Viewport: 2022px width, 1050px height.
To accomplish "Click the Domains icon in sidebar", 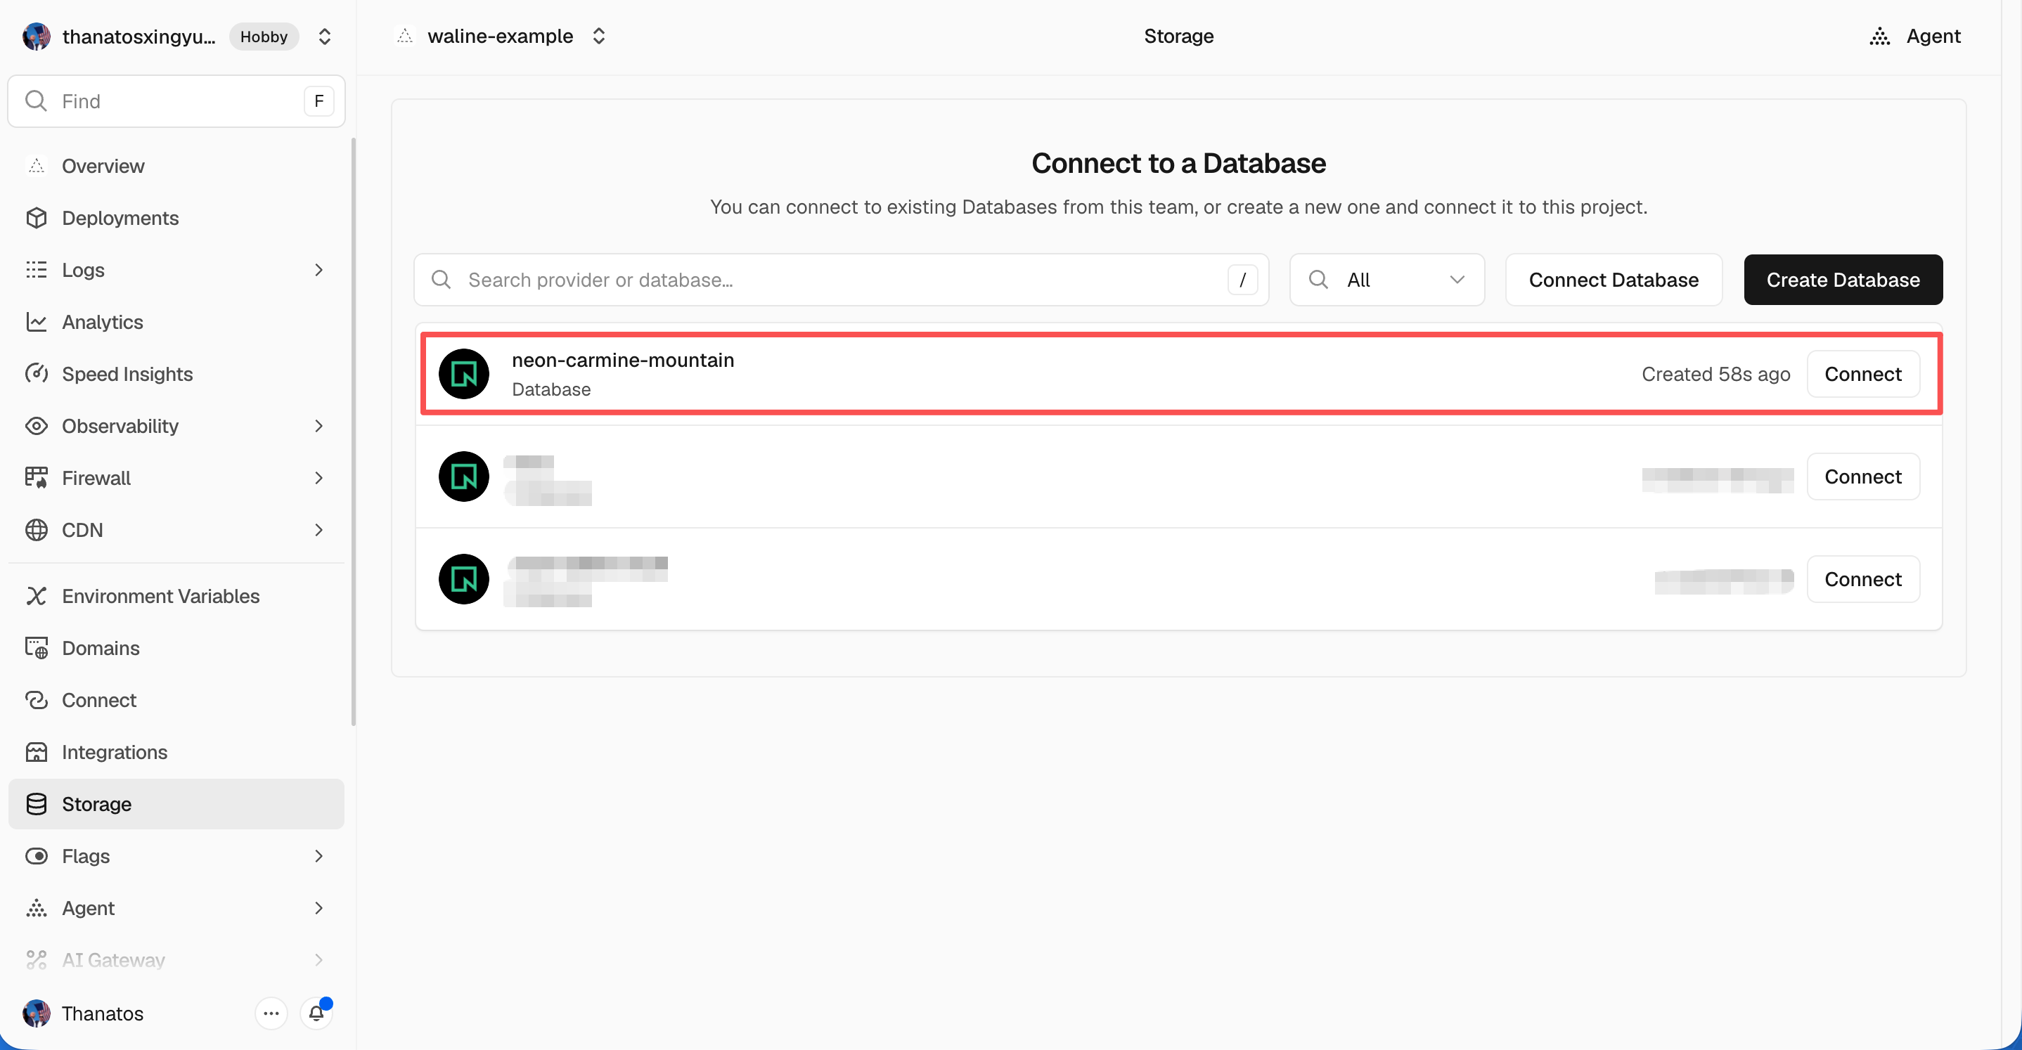I will [x=36, y=648].
